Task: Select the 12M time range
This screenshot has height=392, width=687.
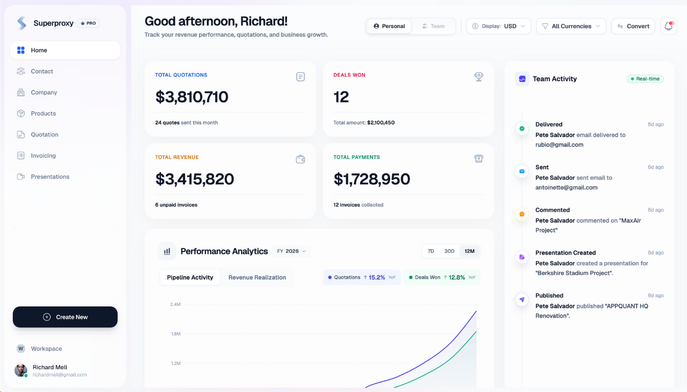Action: tap(470, 251)
